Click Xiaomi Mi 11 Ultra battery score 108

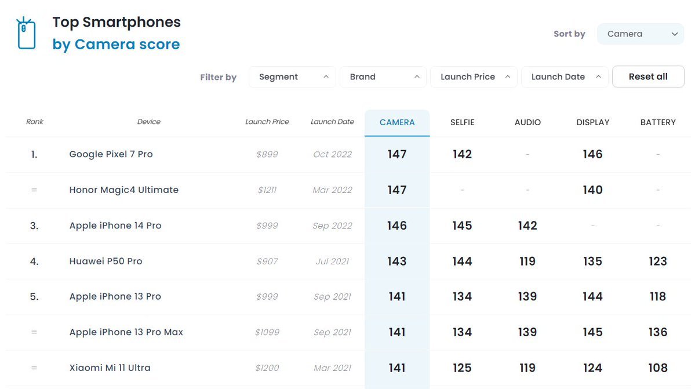click(658, 368)
